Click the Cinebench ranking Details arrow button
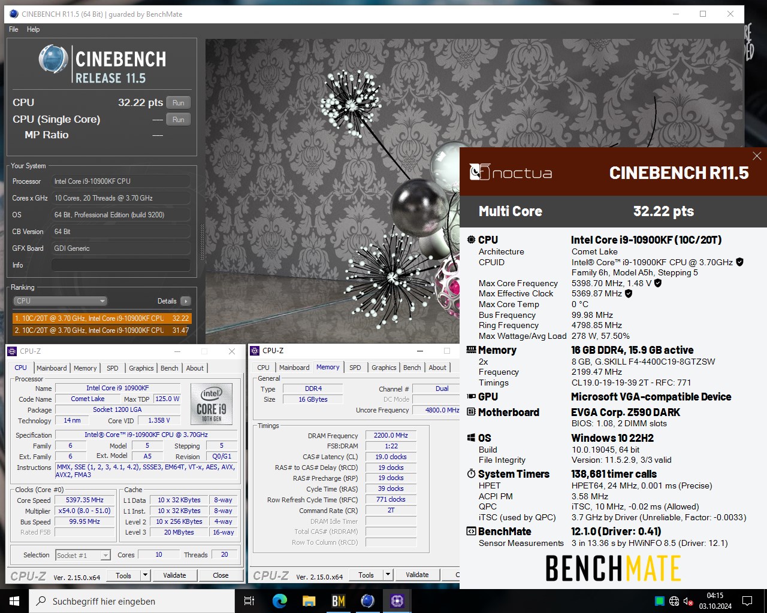This screenshot has width=767, height=613. [186, 301]
